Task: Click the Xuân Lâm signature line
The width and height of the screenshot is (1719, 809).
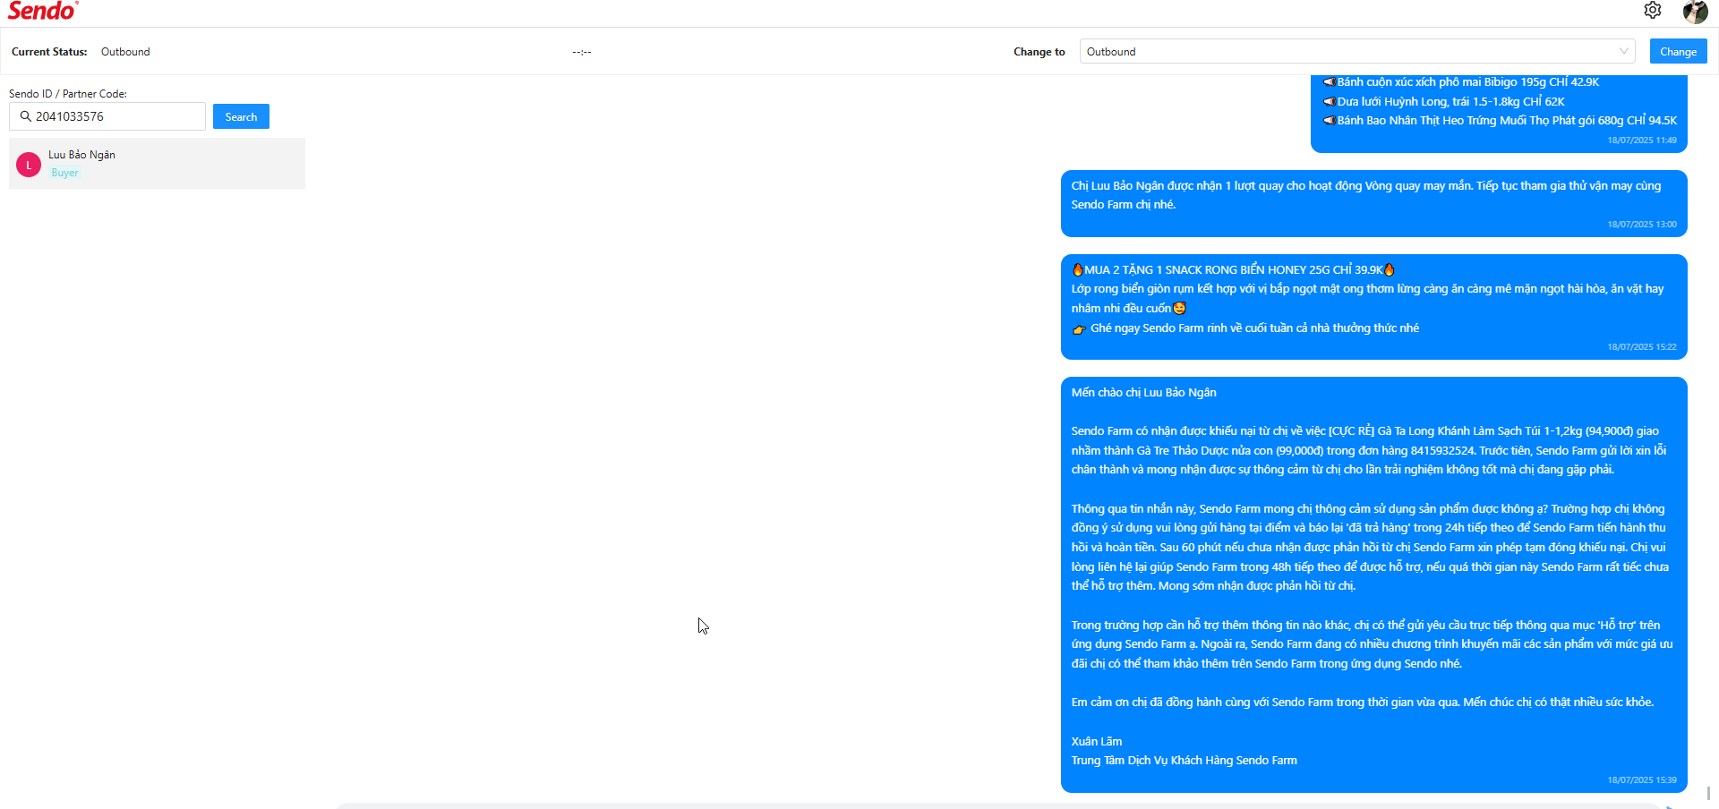Action: 1097,742
